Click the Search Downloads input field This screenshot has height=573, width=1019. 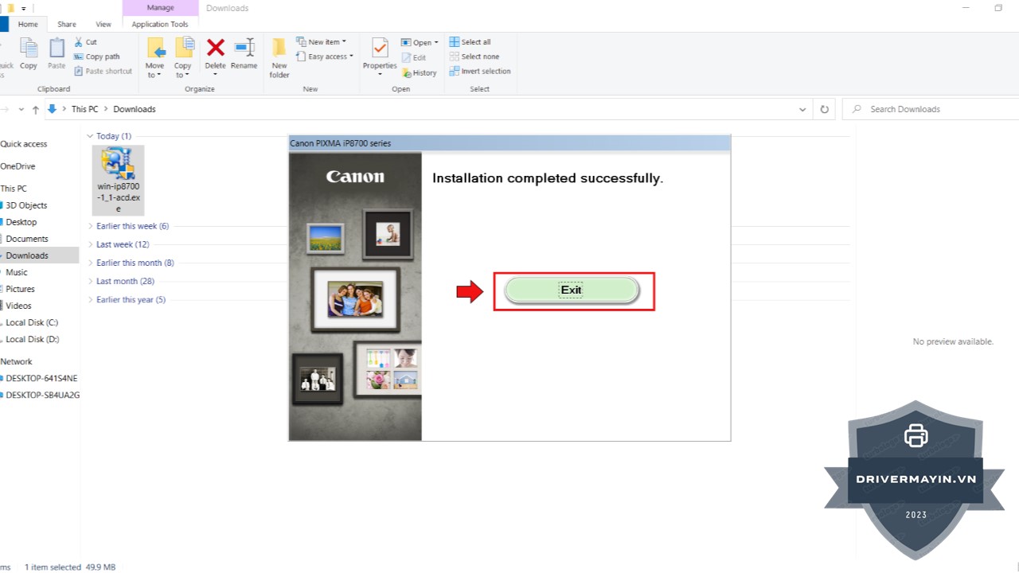(x=927, y=109)
